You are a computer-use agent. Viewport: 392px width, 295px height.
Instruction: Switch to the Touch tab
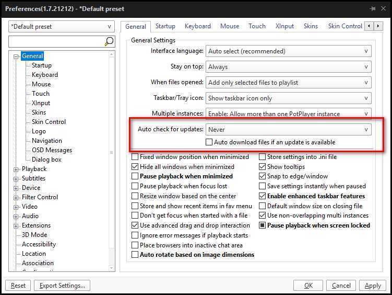click(257, 26)
